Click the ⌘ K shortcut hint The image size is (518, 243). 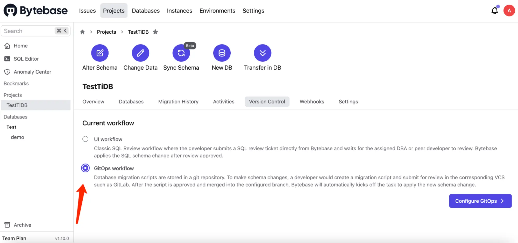click(62, 31)
